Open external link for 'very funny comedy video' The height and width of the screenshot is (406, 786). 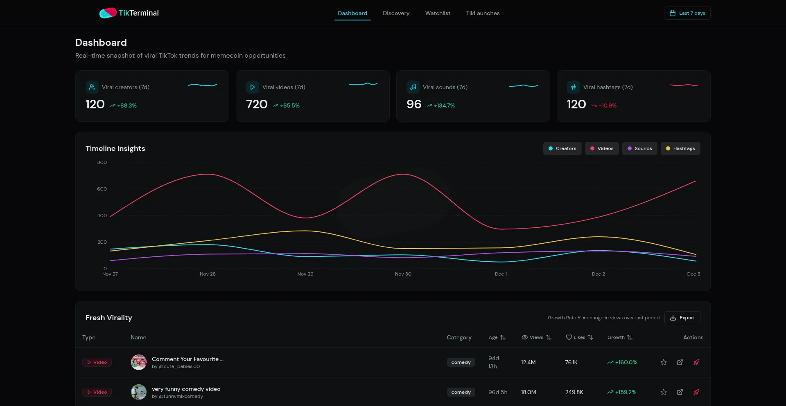click(x=680, y=392)
